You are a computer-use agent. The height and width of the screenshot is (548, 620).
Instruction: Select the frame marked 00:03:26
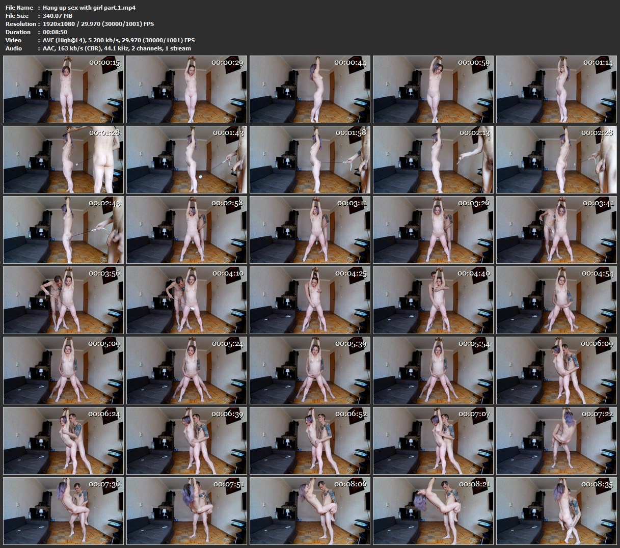point(433,230)
